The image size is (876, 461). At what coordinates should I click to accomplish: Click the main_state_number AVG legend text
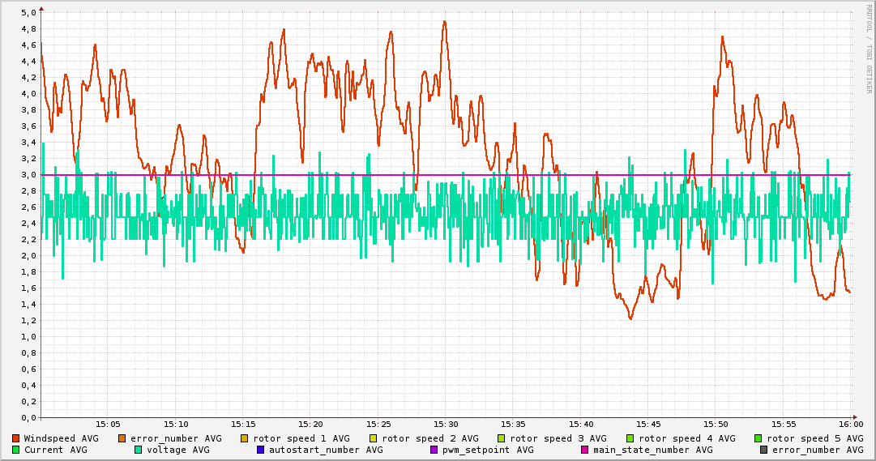[x=652, y=450]
